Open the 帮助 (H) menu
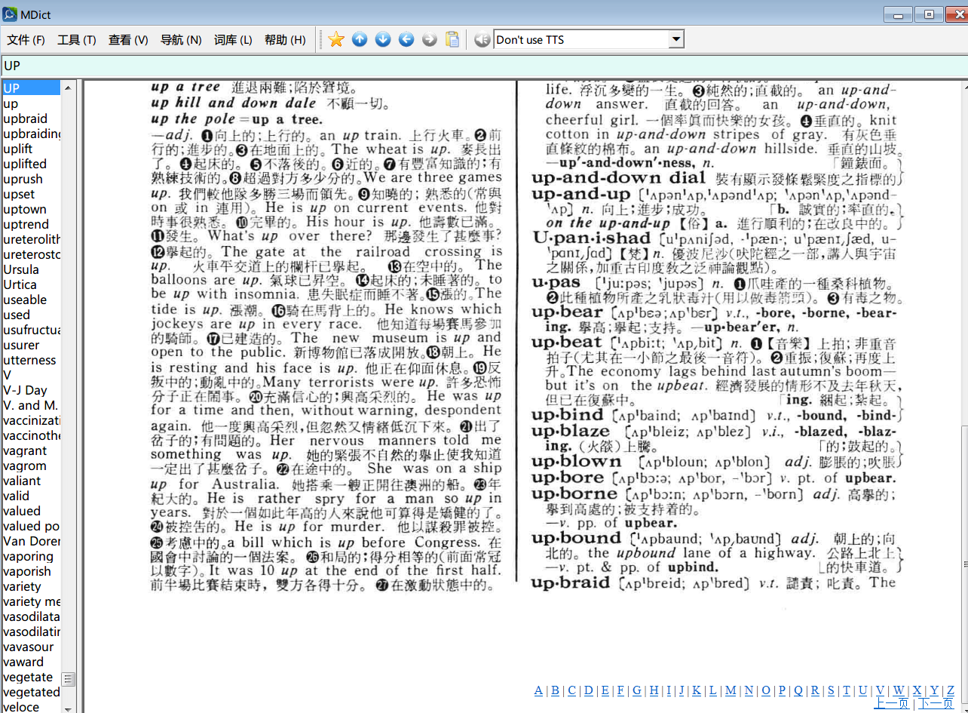The width and height of the screenshot is (968, 713). [x=285, y=40]
